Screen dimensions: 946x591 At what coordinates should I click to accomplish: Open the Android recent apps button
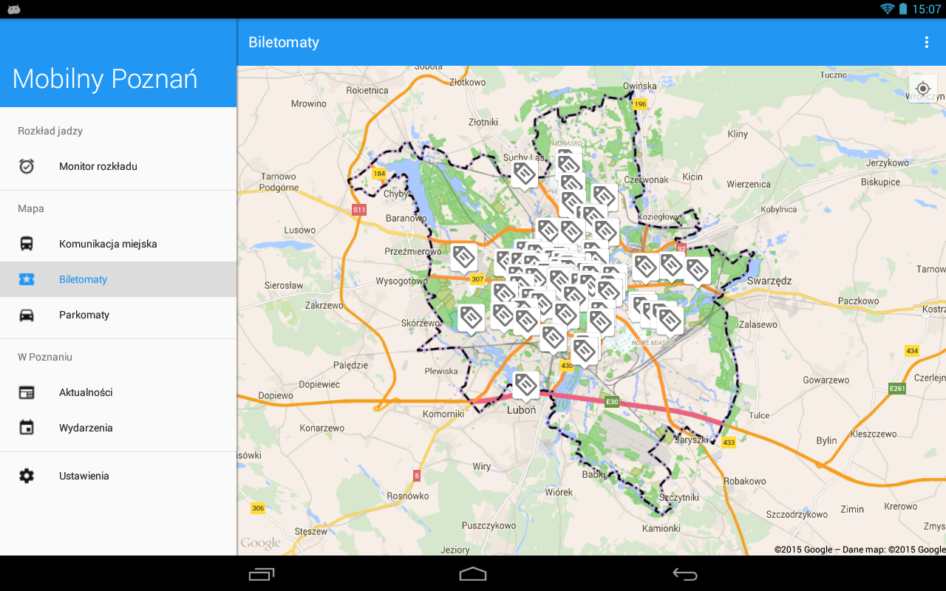point(262,574)
